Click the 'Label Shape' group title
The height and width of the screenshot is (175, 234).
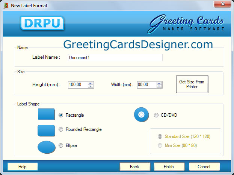(28, 104)
